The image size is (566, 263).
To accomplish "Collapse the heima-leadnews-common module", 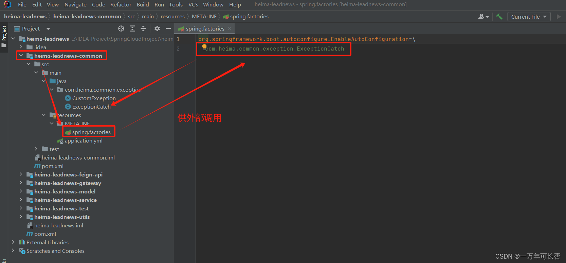I will click(21, 56).
